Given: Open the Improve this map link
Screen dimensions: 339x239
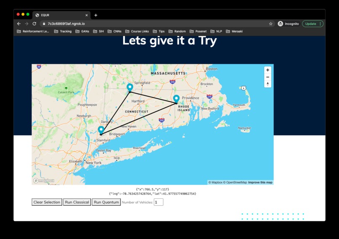Looking at the screenshot, I should (260, 182).
